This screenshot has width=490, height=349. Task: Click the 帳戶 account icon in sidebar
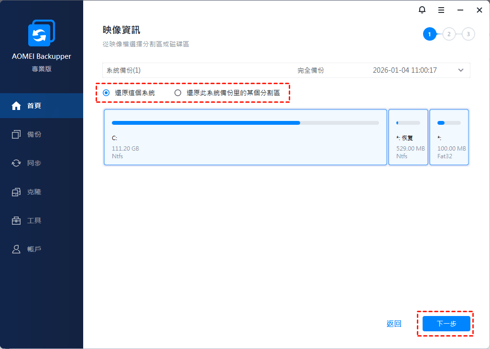(x=16, y=249)
